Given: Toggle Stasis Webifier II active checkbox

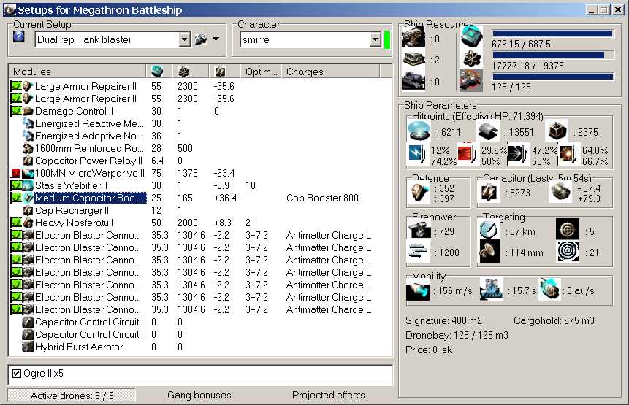Looking at the screenshot, I should coord(17,185).
